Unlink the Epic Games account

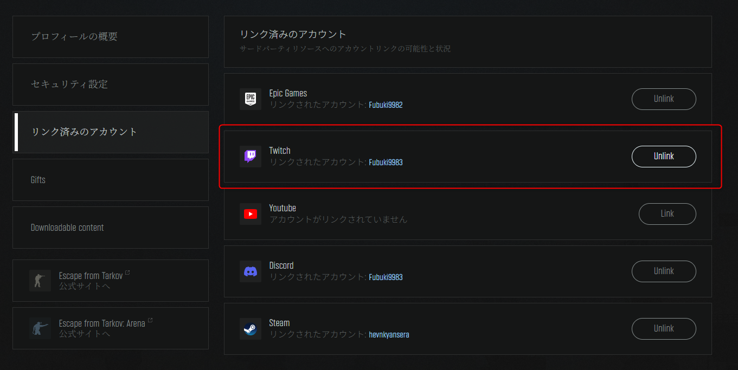[663, 99]
